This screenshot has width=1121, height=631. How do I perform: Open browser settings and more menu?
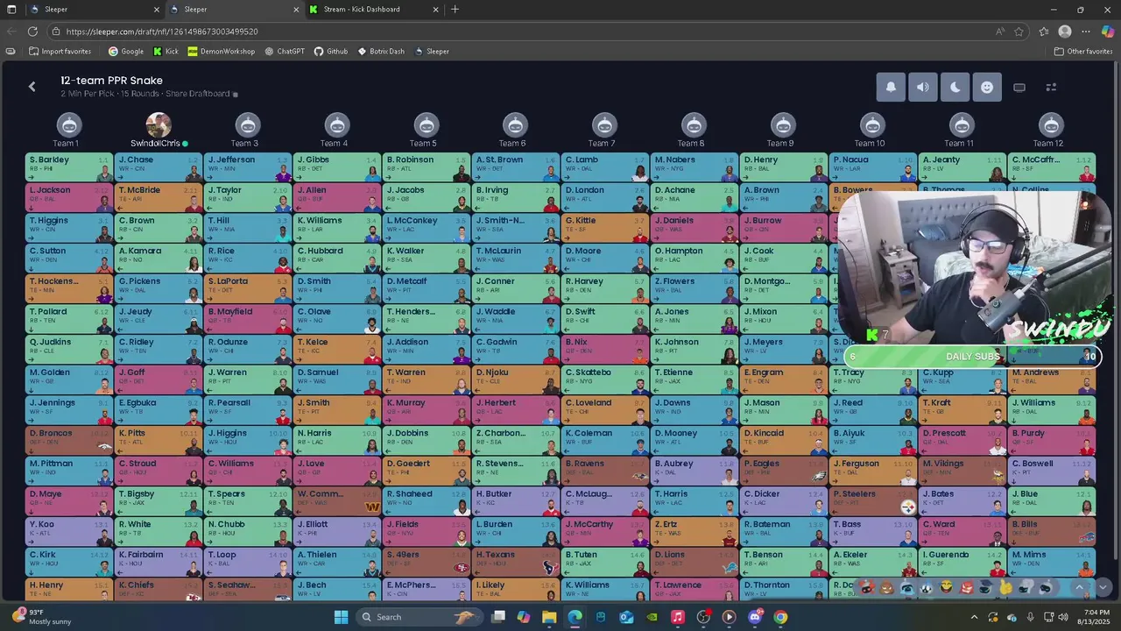click(1086, 32)
